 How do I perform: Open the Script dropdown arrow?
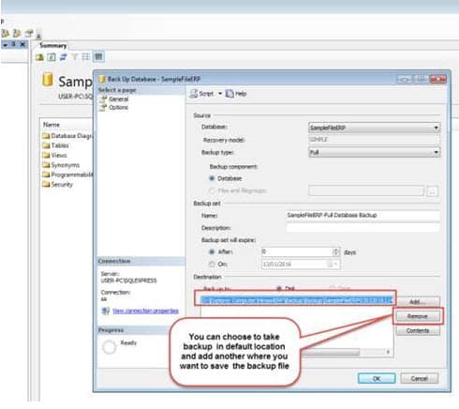pos(220,94)
